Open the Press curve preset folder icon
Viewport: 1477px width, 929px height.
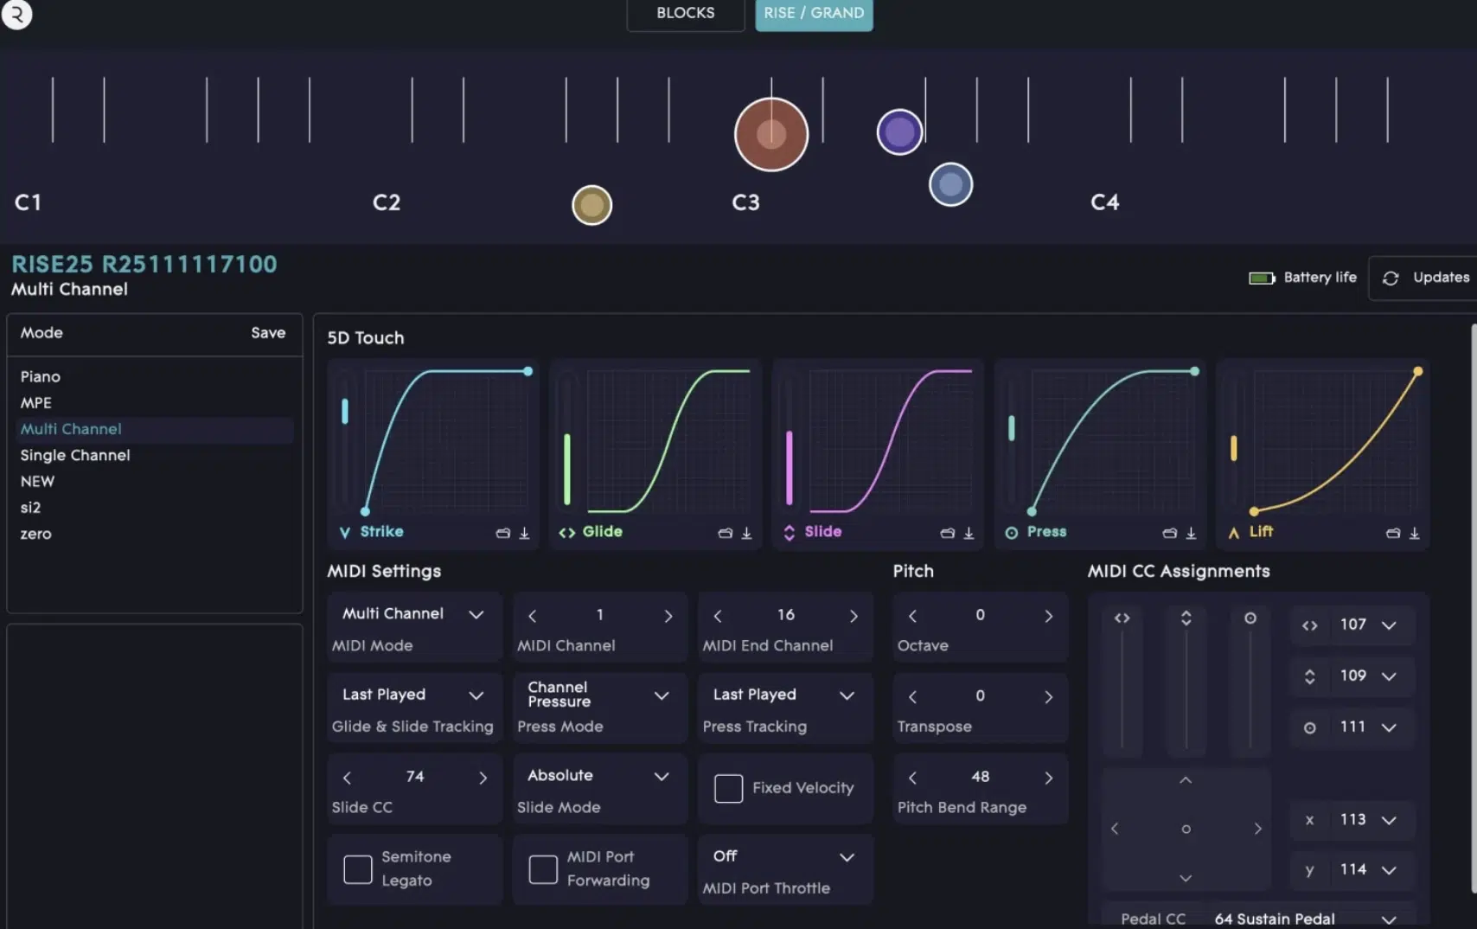[1170, 533]
